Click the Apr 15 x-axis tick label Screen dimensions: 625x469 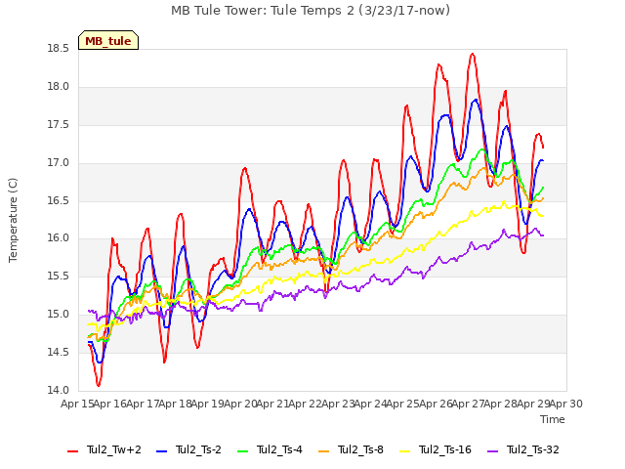(78, 404)
